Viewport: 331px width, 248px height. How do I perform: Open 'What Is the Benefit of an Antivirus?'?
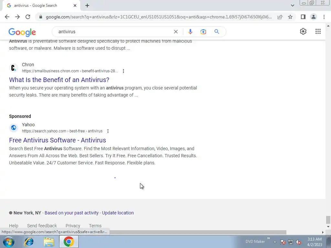pyautogui.click(x=59, y=80)
